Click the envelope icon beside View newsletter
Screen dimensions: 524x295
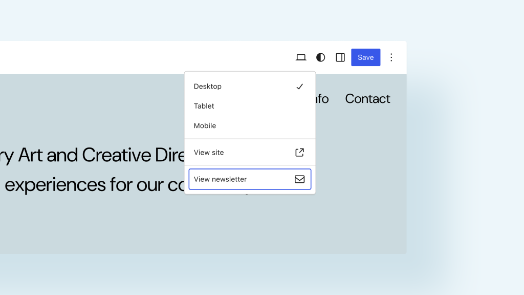299,179
